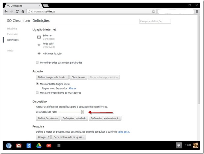Image resolution: width=204 pixels, height=154 pixels.
Task: Open the Chrome hamburger menu
Action: (x=197, y=11)
